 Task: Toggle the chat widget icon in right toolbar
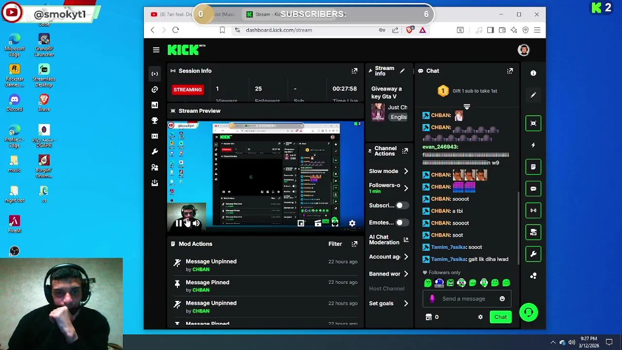[x=533, y=189]
